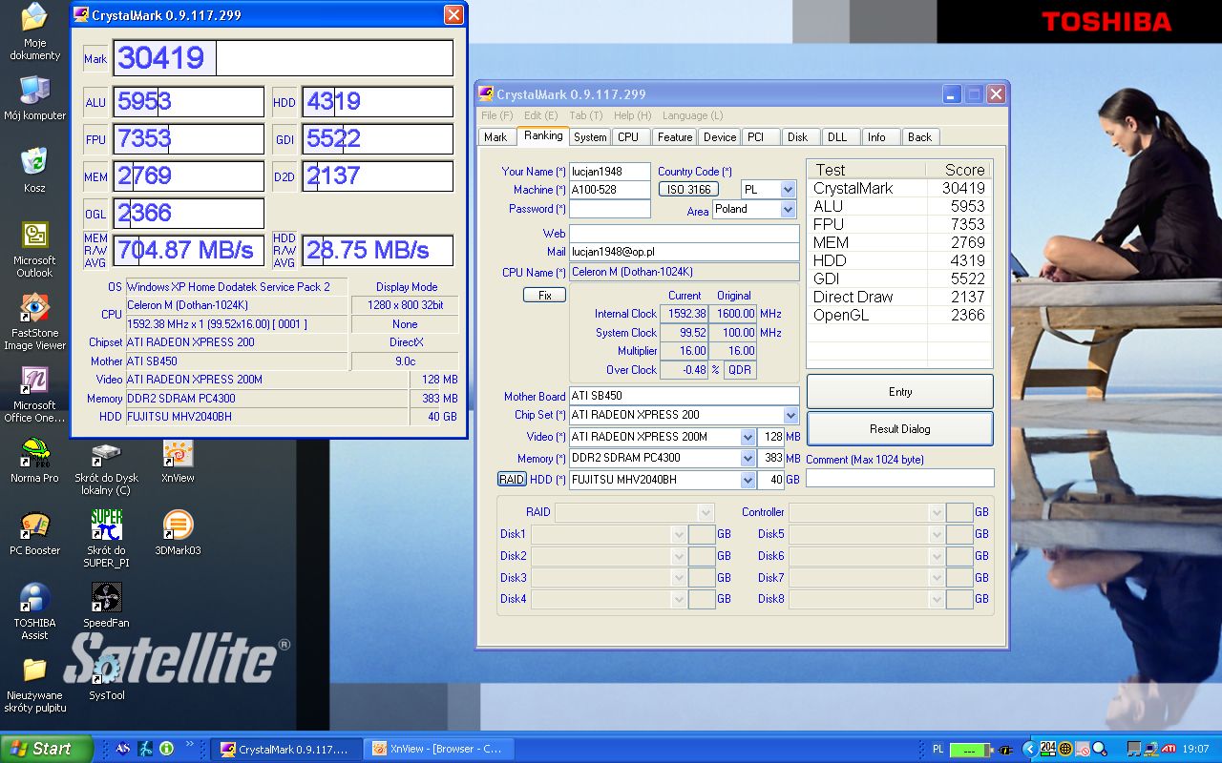Open the Back tab
The image size is (1222, 763).
point(919,137)
